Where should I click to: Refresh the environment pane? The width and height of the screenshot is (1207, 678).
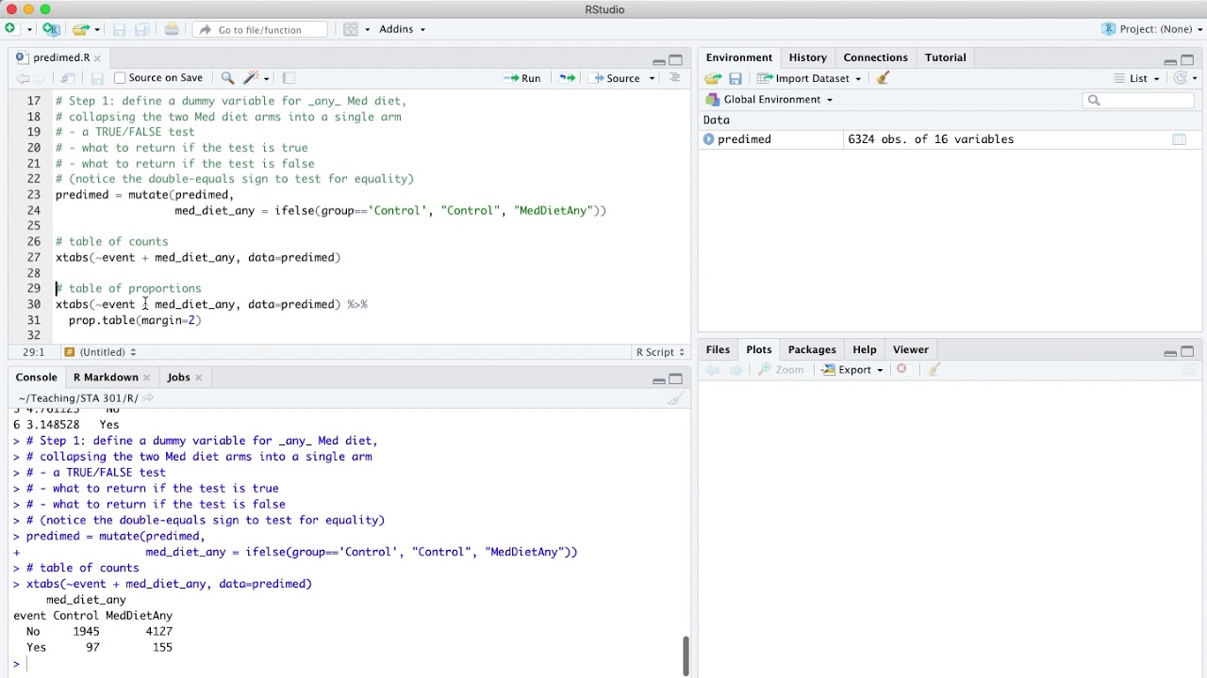(1180, 78)
